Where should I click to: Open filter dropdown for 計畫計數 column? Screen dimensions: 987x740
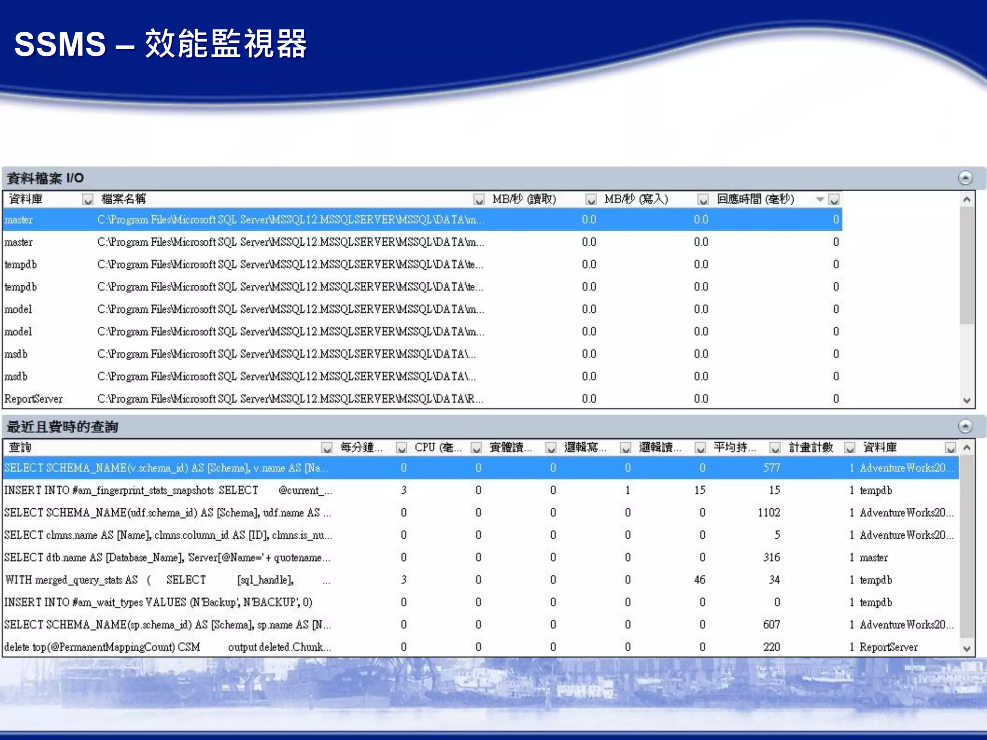tap(850, 448)
